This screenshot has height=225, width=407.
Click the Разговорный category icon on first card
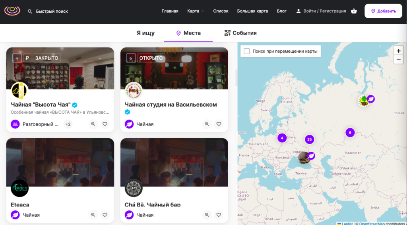[x=16, y=124]
